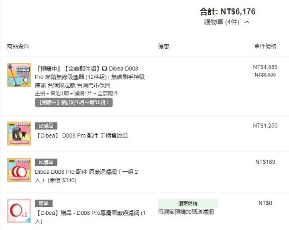Open the free gift filter thumbnail
This screenshot has height=230, width=289.
tap(19, 211)
